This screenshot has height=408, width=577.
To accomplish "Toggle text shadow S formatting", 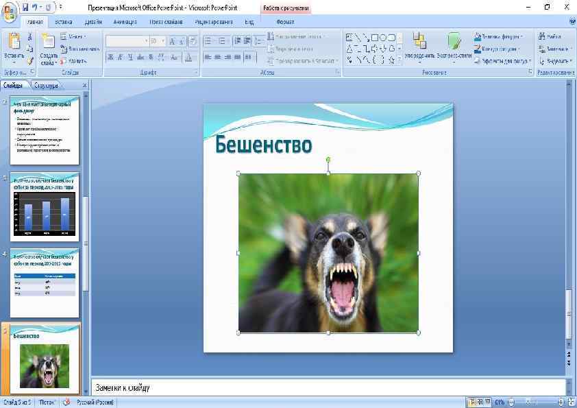I will (151, 57).
